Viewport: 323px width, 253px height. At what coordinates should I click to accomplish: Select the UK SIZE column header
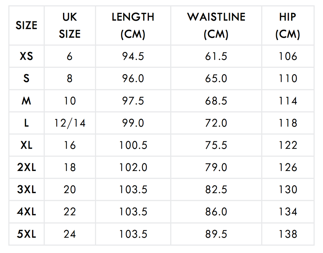[x=70, y=25]
